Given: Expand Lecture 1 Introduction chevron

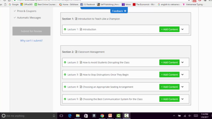Looking at the screenshot, I should click(x=183, y=29).
